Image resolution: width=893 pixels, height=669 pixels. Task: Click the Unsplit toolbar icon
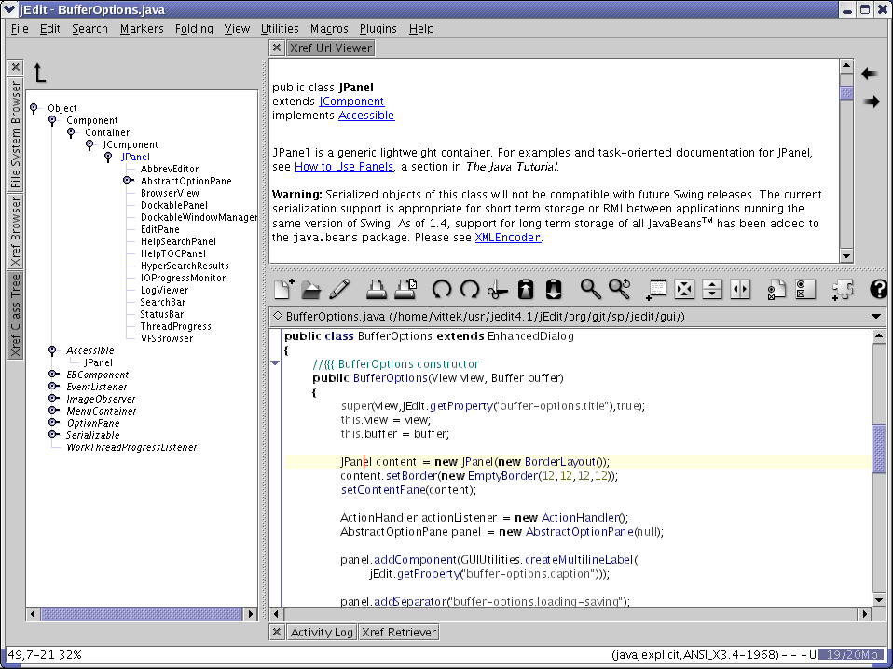point(684,289)
